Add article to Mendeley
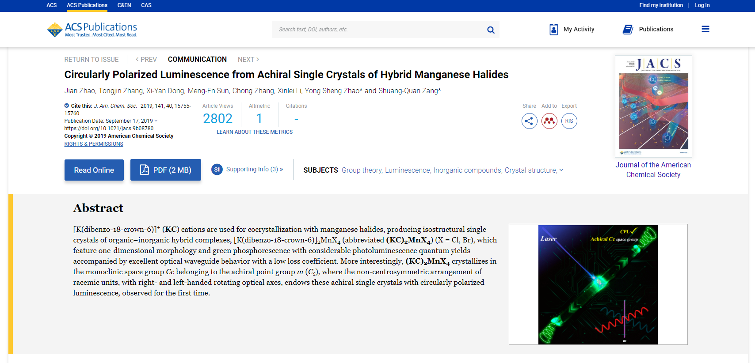Screen dimensions: 755x363 point(549,121)
